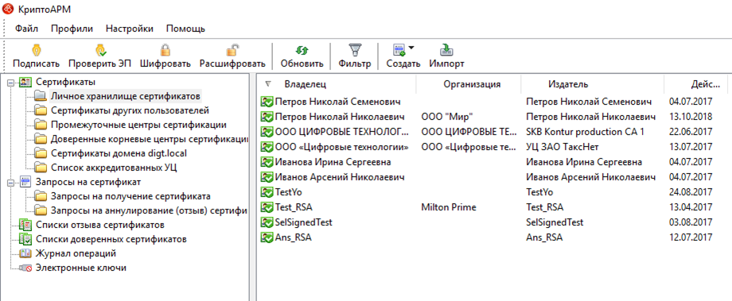
Task: Click the Списки доверенных сертификатов icon
Action: [x=25, y=240]
